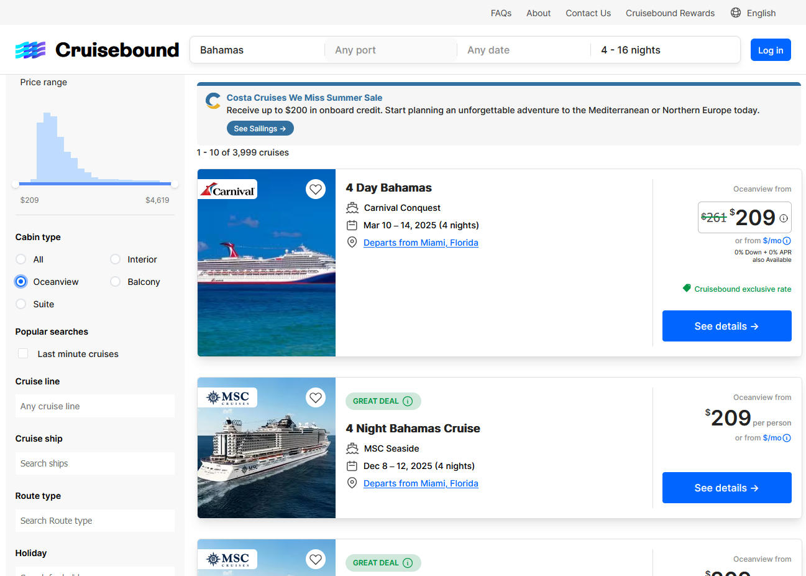The height and width of the screenshot is (576, 806).
Task: Expand the 4 - 16 nights duration dropdown
Action: pyautogui.click(x=665, y=50)
